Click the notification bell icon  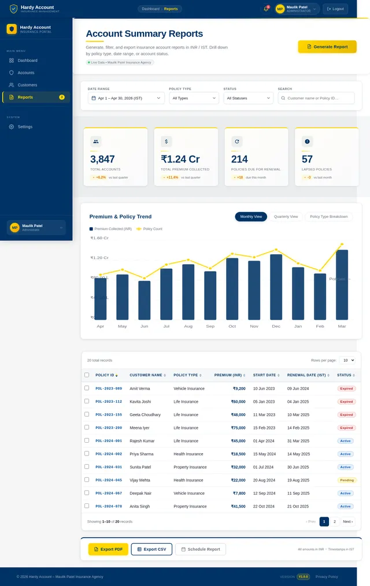(x=266, y=9)
